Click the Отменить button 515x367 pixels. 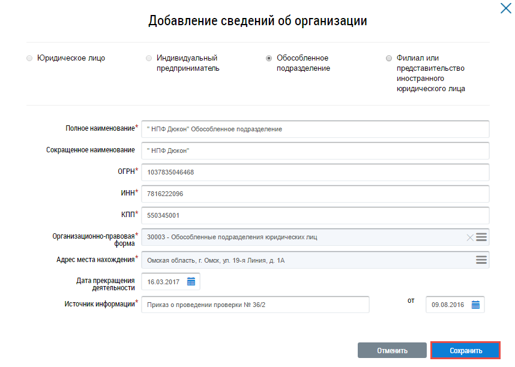[x=392, y=351]
